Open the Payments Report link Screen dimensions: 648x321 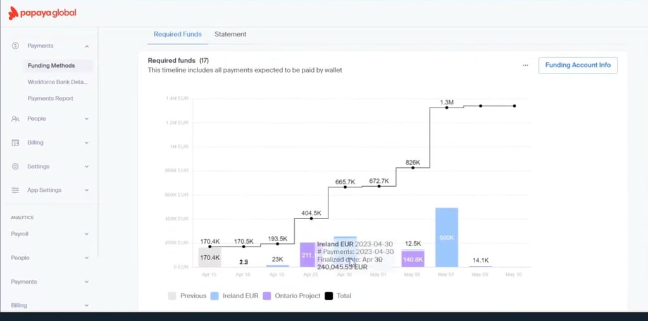51,98
